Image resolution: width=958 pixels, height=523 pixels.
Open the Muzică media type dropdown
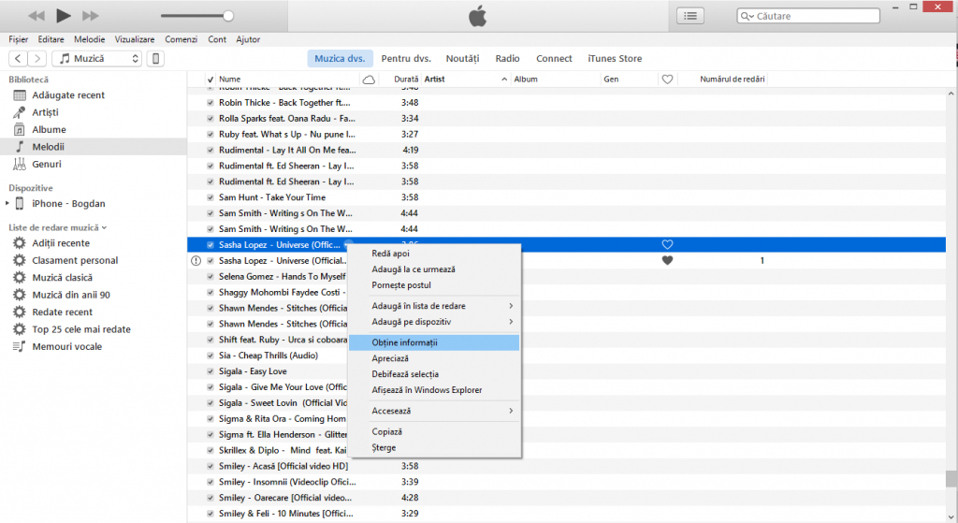pyautogui.click(x=97, y=59)
